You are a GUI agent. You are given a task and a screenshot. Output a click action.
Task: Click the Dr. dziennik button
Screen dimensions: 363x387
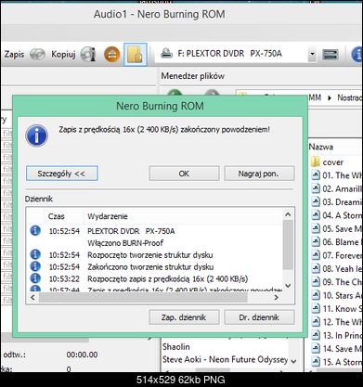(x=259, y=317)
